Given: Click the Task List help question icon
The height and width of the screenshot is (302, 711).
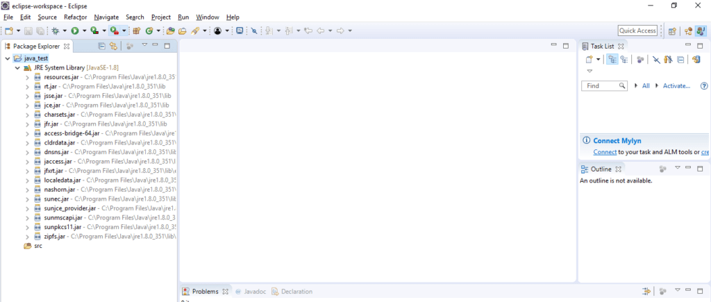Looking at the screenshot, I should (x=704, y=85).
